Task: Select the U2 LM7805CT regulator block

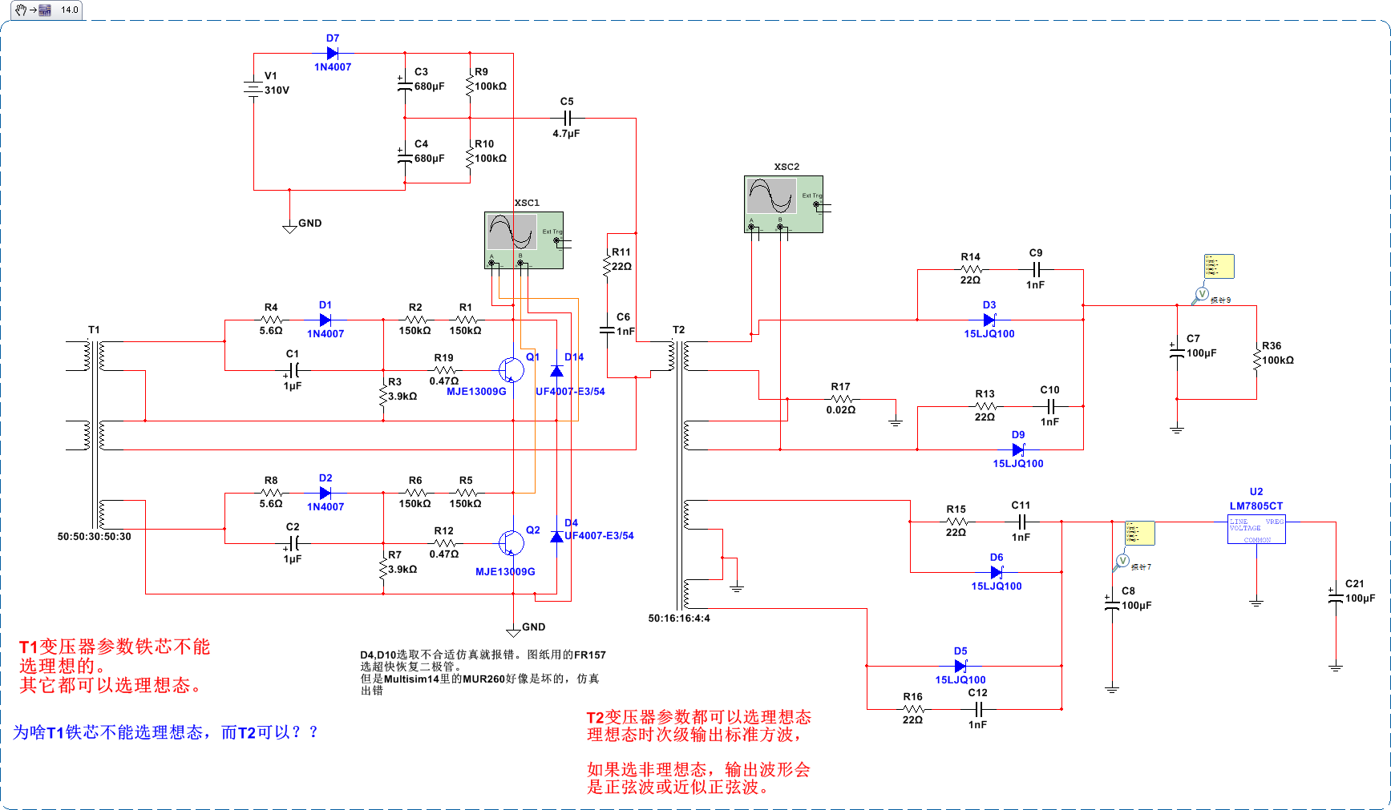Action: click(x=1256, y=530)
